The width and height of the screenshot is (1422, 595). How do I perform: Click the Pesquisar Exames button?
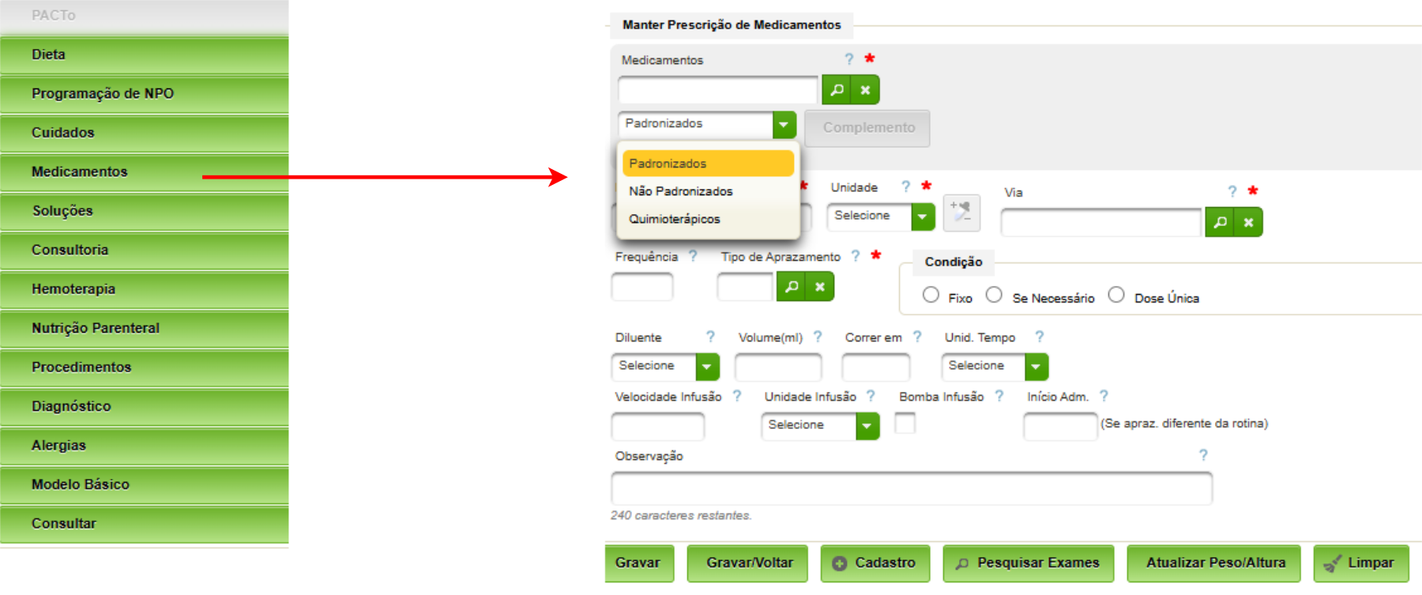click(1028, 563)
